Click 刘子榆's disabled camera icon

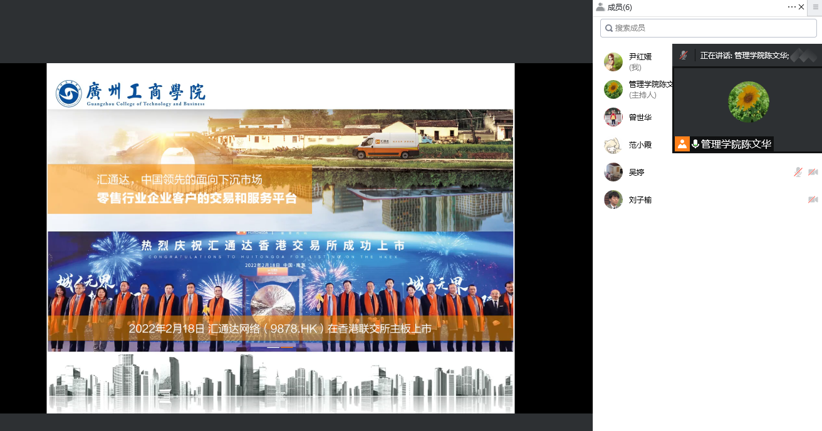tap(813, 200)
